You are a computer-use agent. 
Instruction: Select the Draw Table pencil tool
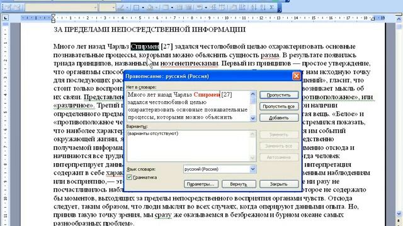[8, 8]
